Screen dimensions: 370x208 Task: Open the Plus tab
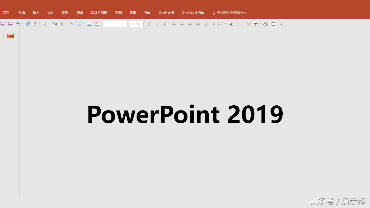(x=147, y=12)
